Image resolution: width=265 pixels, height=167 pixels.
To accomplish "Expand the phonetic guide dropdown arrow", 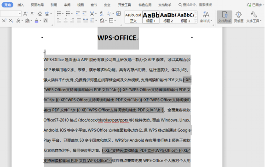I will coord(51,14).
